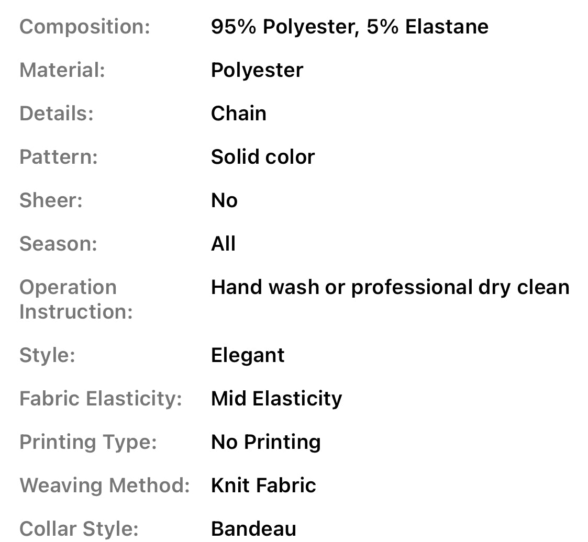Click the Composition label

pos(84,27)
